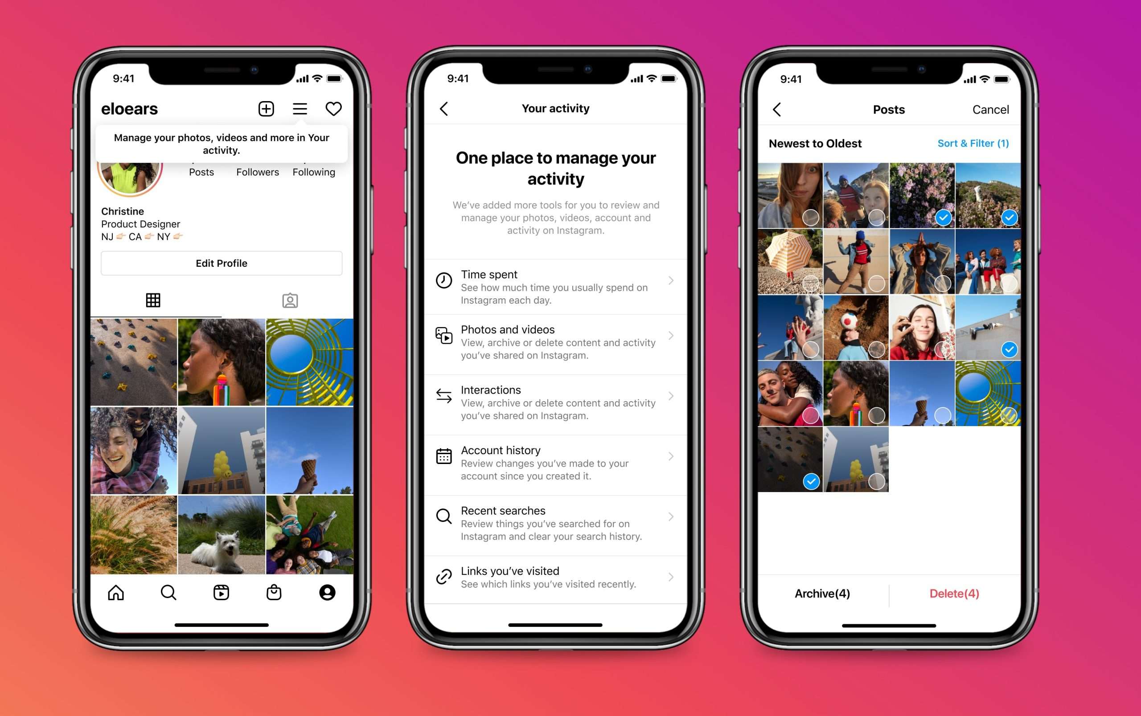This screenshot has height=716, width=1141.
Task: Tap the hamburger menu icon
Action: [x=300, y=109]
